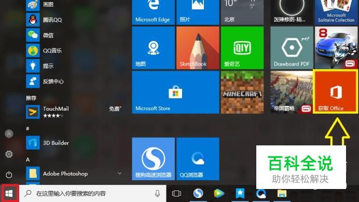Open the Microsoft Store tile
Image resolution: width=359 pixels, height=202 pixels.
pos(175,92)
